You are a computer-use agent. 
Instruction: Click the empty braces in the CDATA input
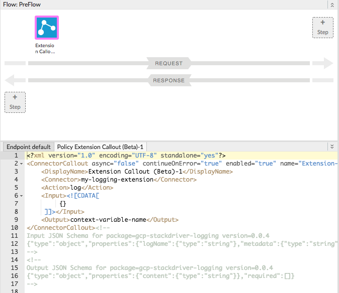point(63,204)
